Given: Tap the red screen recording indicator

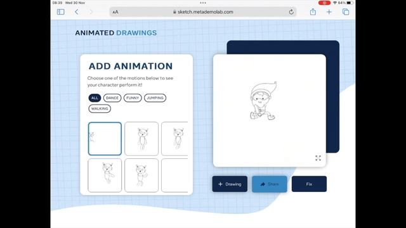Looking at the screenshot, I should 324,3.
